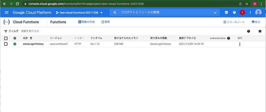The width and height of the screenshot is (266, 112).
Task: Tick the storeLoginHistory row checkbox
Action: click(6, 44)
